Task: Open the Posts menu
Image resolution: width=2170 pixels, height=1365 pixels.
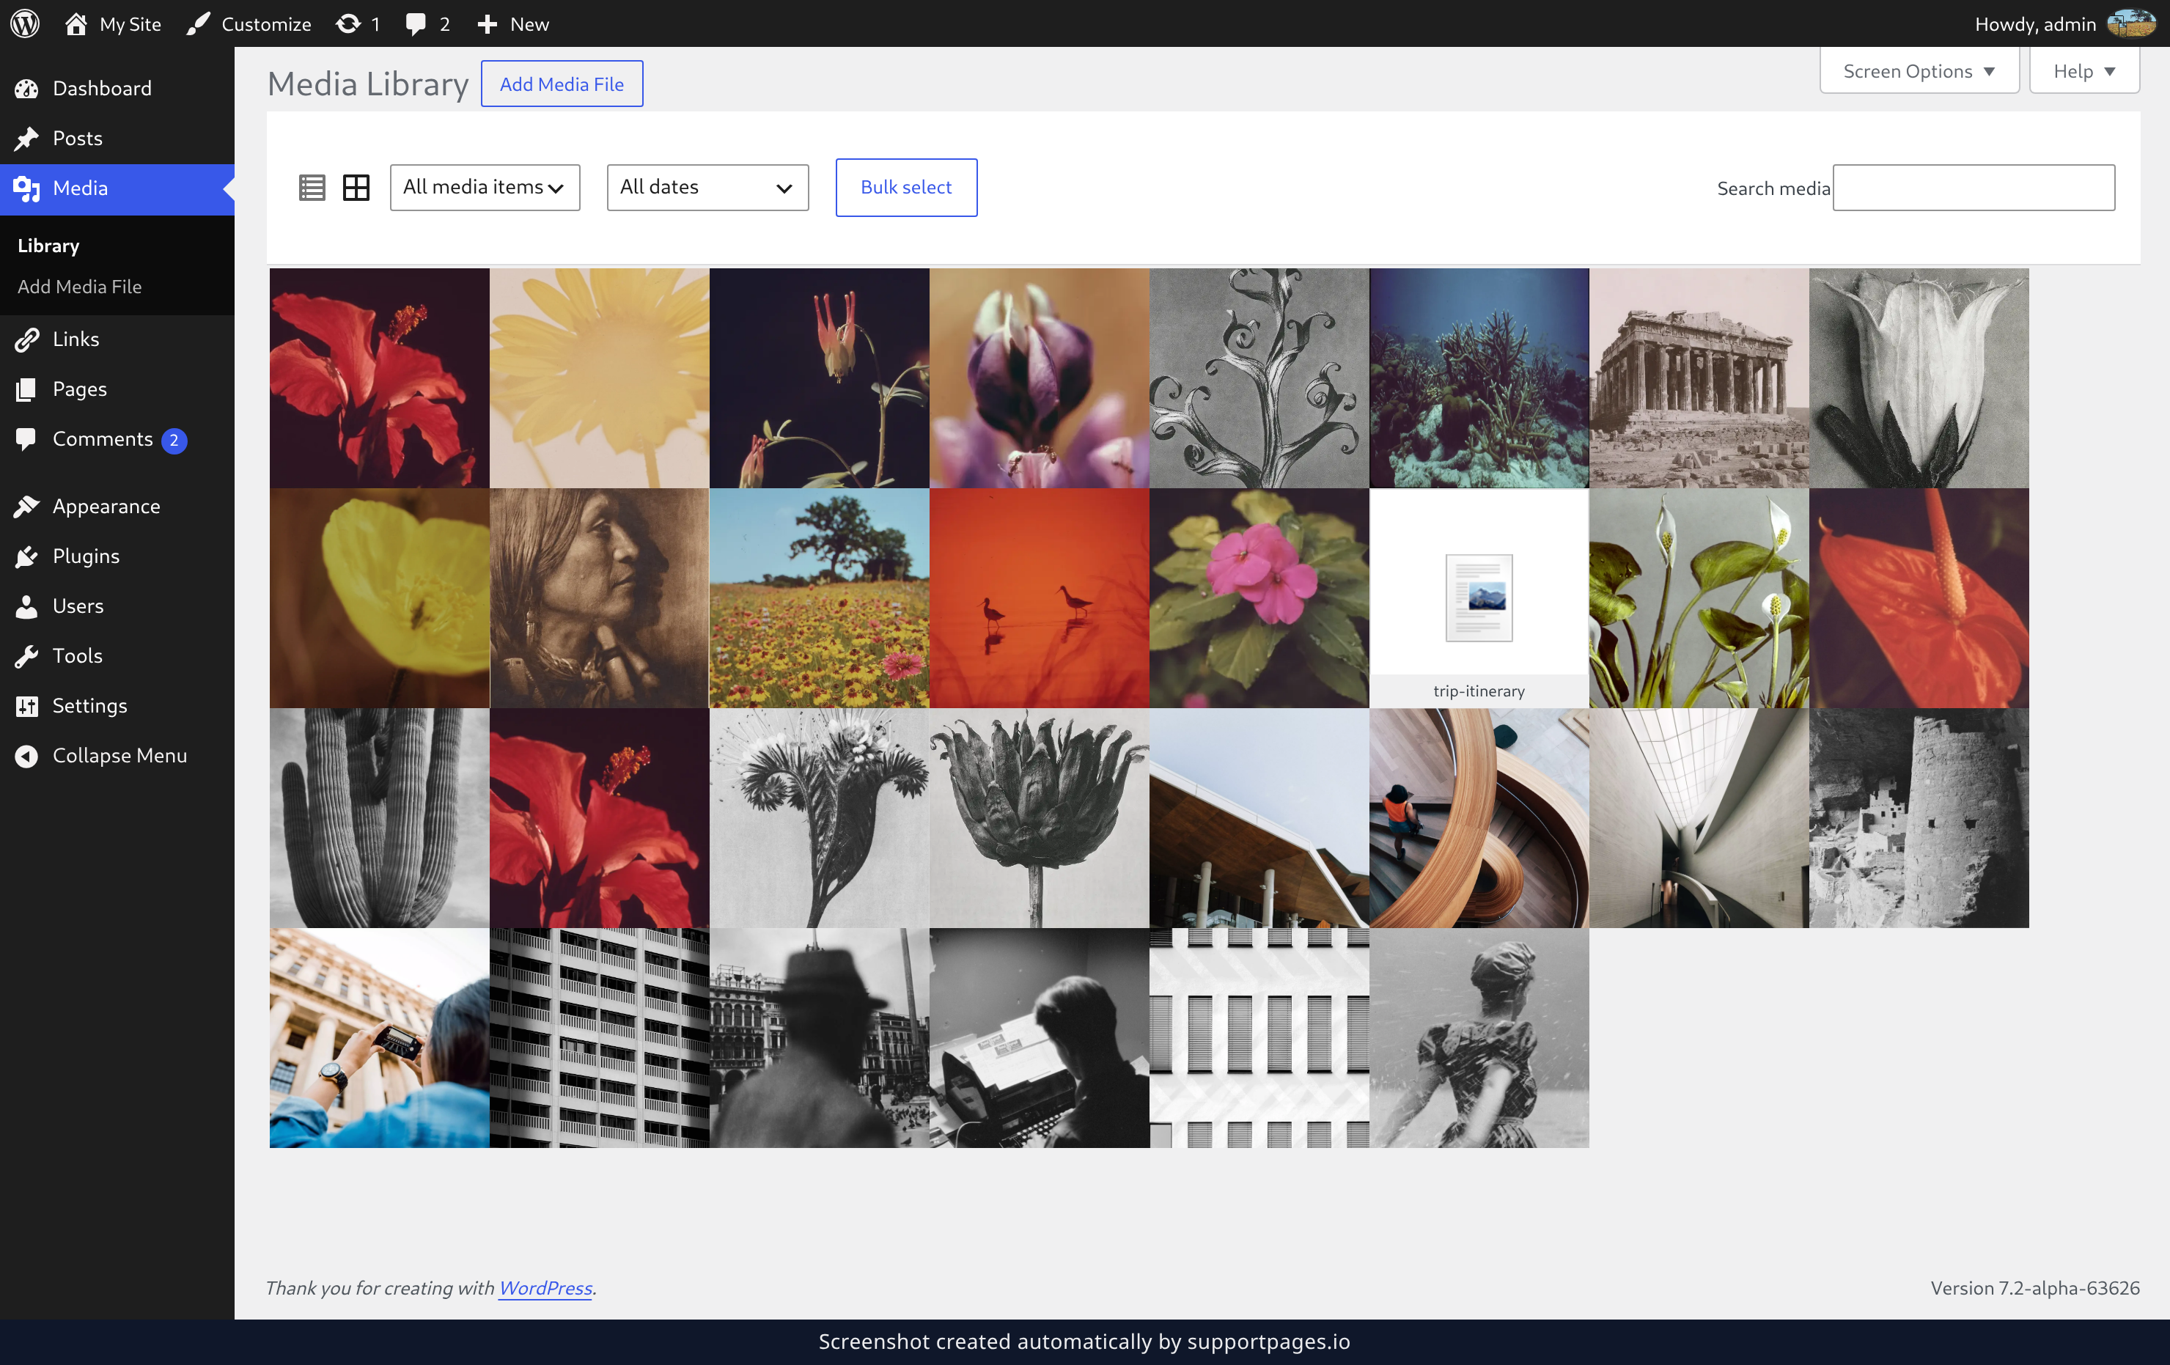Action: (117, 138)
